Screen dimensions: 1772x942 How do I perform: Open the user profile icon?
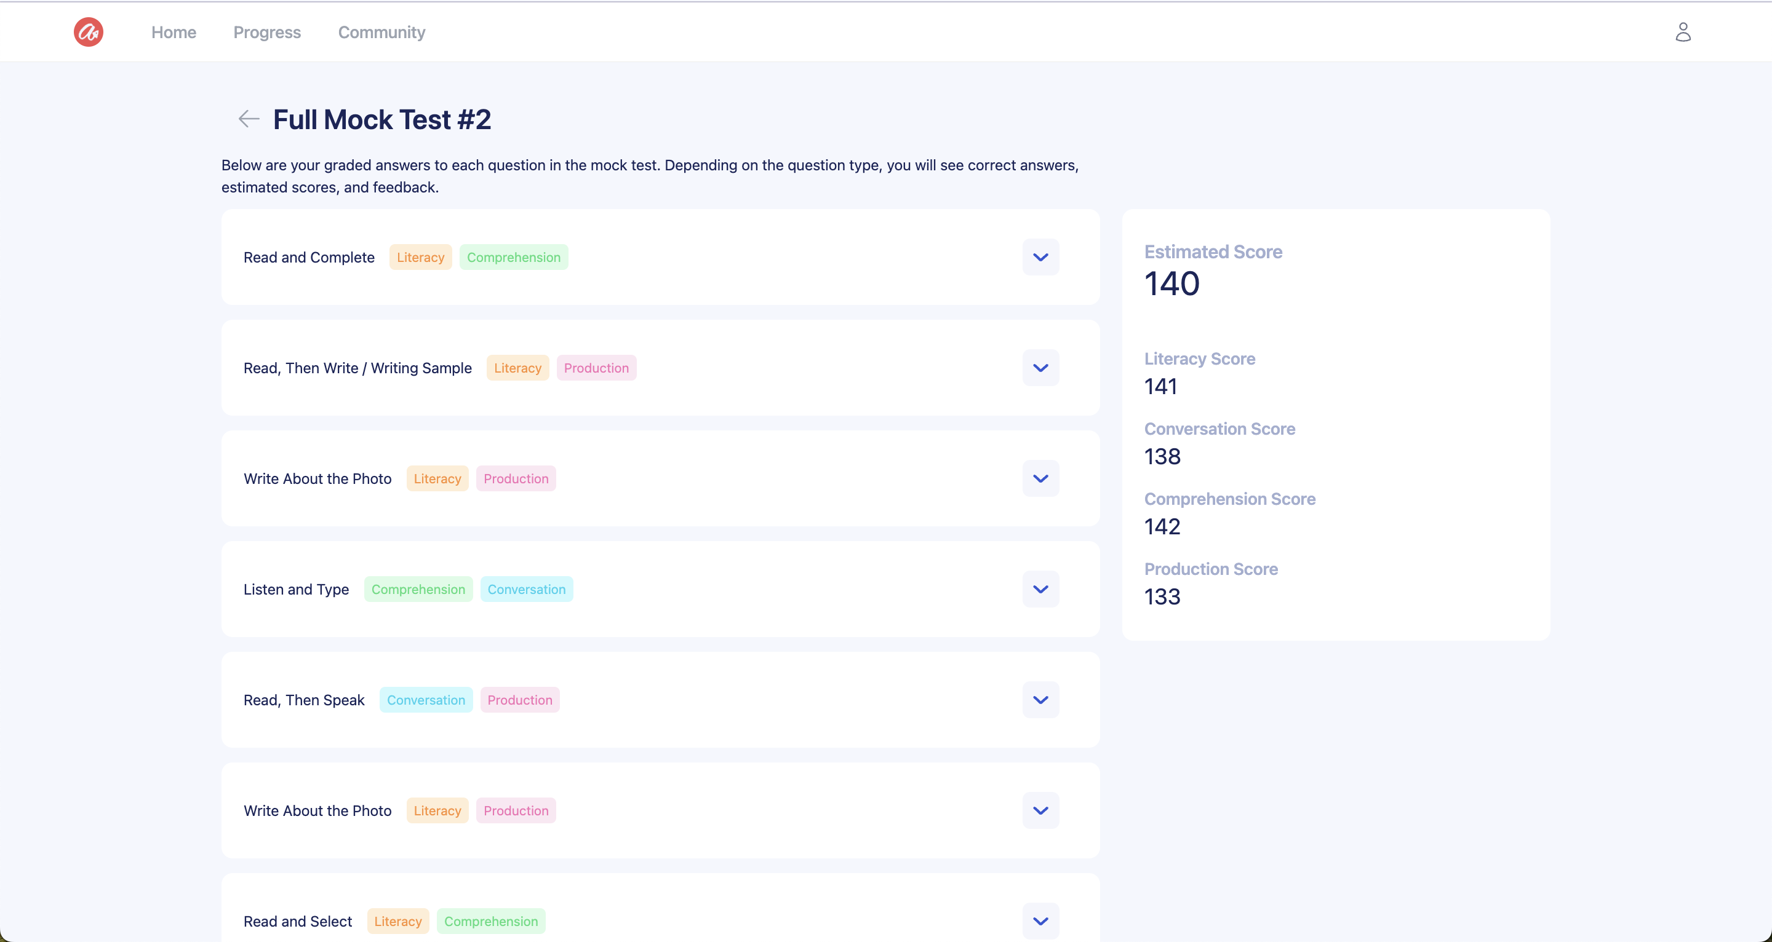click(x=1683, y=33)
